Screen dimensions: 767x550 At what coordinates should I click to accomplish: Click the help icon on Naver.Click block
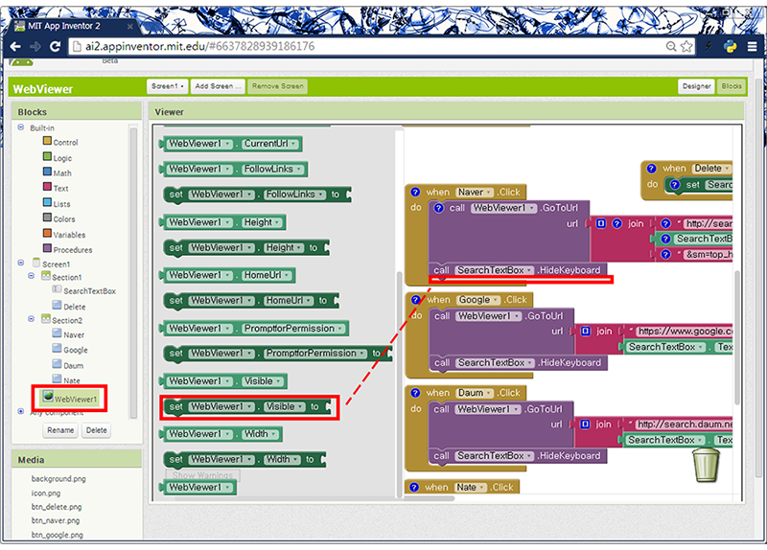415,193
